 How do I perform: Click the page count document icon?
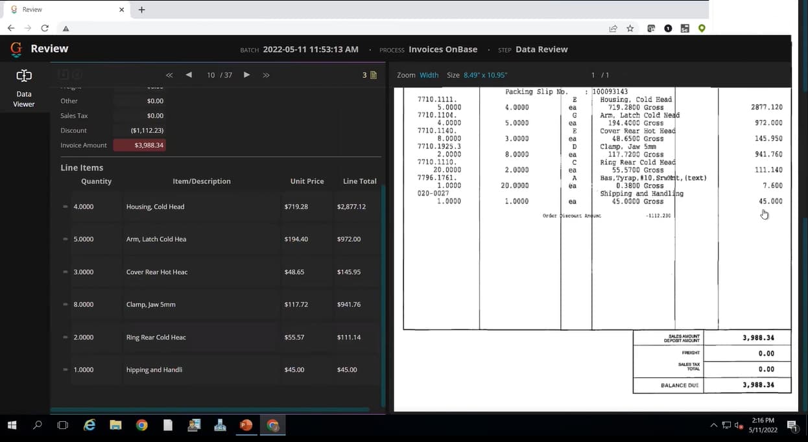point(373,75)
